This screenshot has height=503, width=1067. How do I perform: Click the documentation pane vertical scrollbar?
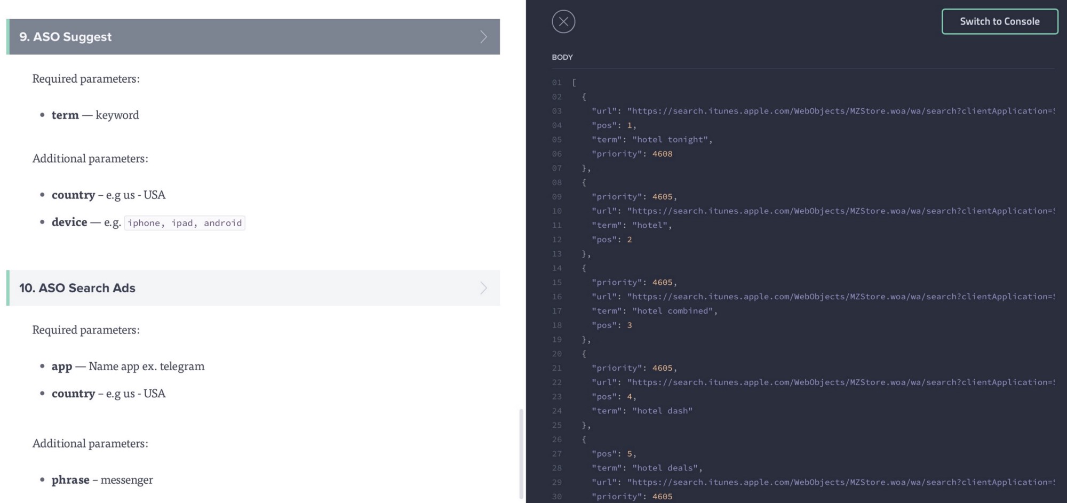[x=521, y=453]
